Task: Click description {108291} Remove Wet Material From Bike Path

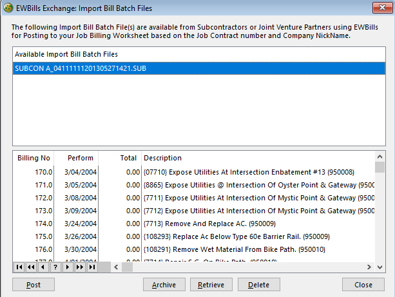Action: tap(235, 249)
